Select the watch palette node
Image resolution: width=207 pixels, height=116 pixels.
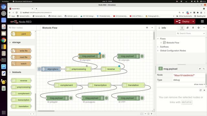point(21,64)
